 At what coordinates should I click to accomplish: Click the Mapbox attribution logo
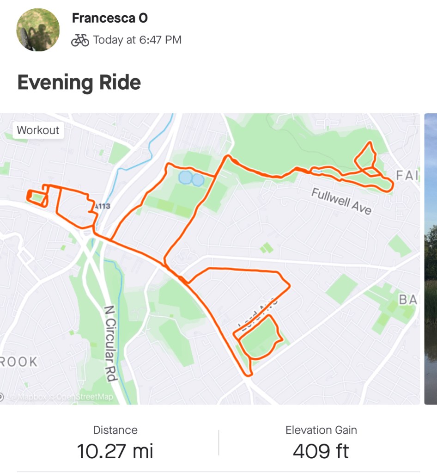[x=29, y=397]
